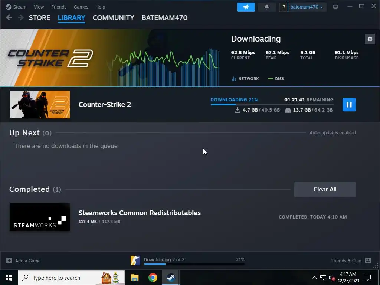Go back with the left arrow
The height and width of the screenshot is (285, 380).
9,18
